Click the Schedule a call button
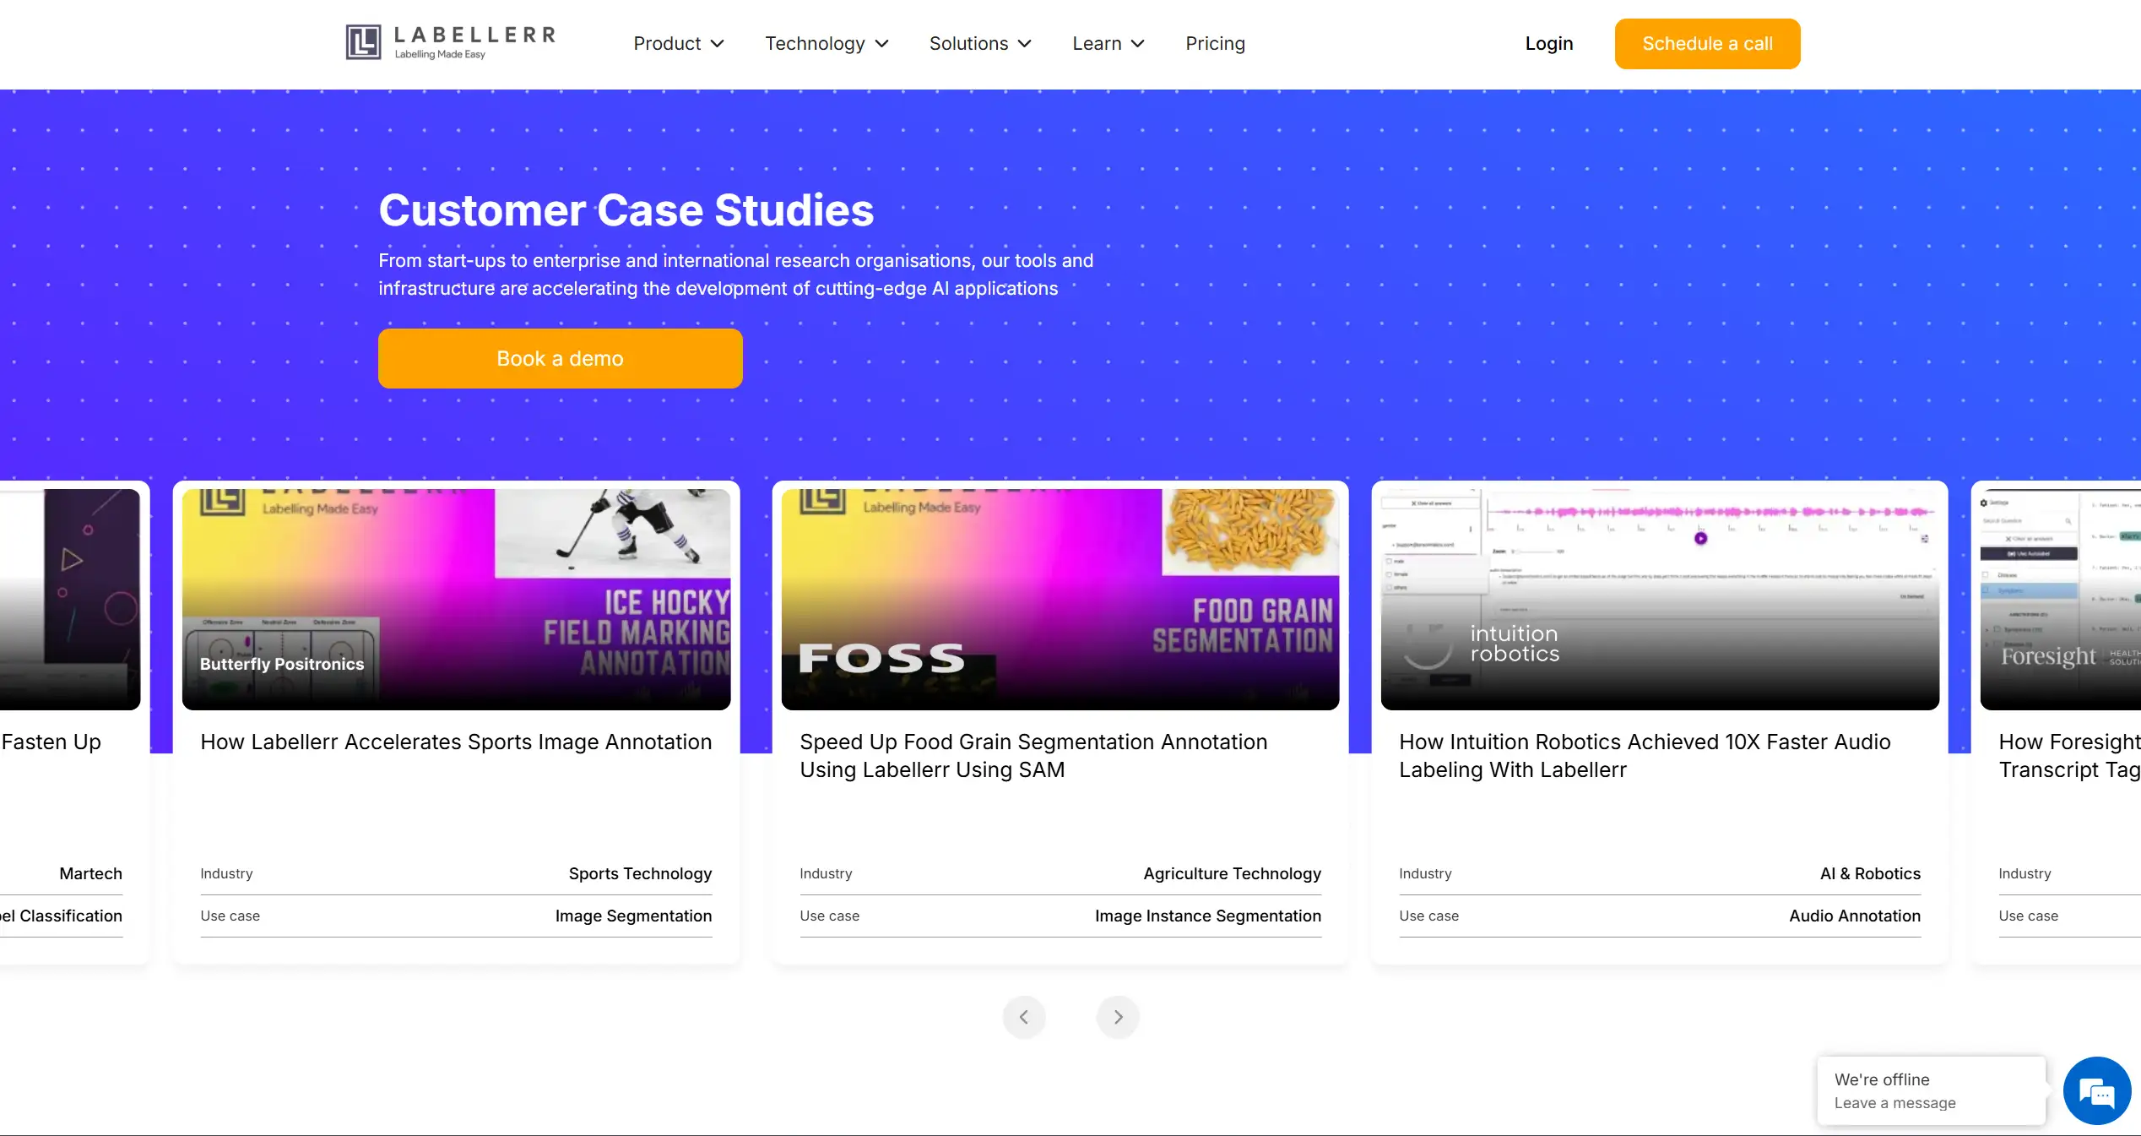 (x=1707, y=43)
